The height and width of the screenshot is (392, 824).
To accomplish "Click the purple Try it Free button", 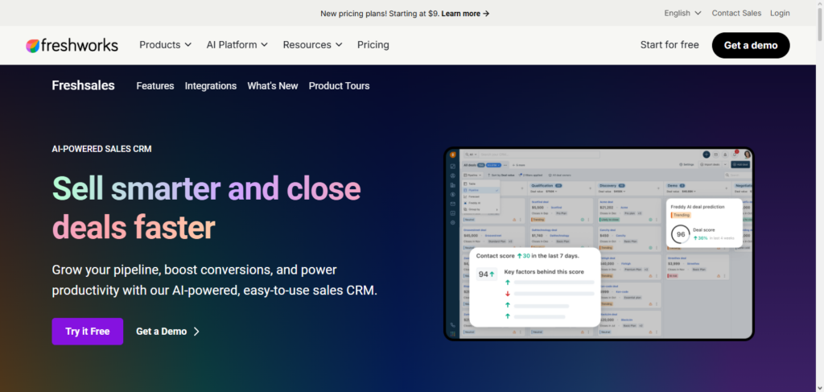I will click(x=87, y=332).
